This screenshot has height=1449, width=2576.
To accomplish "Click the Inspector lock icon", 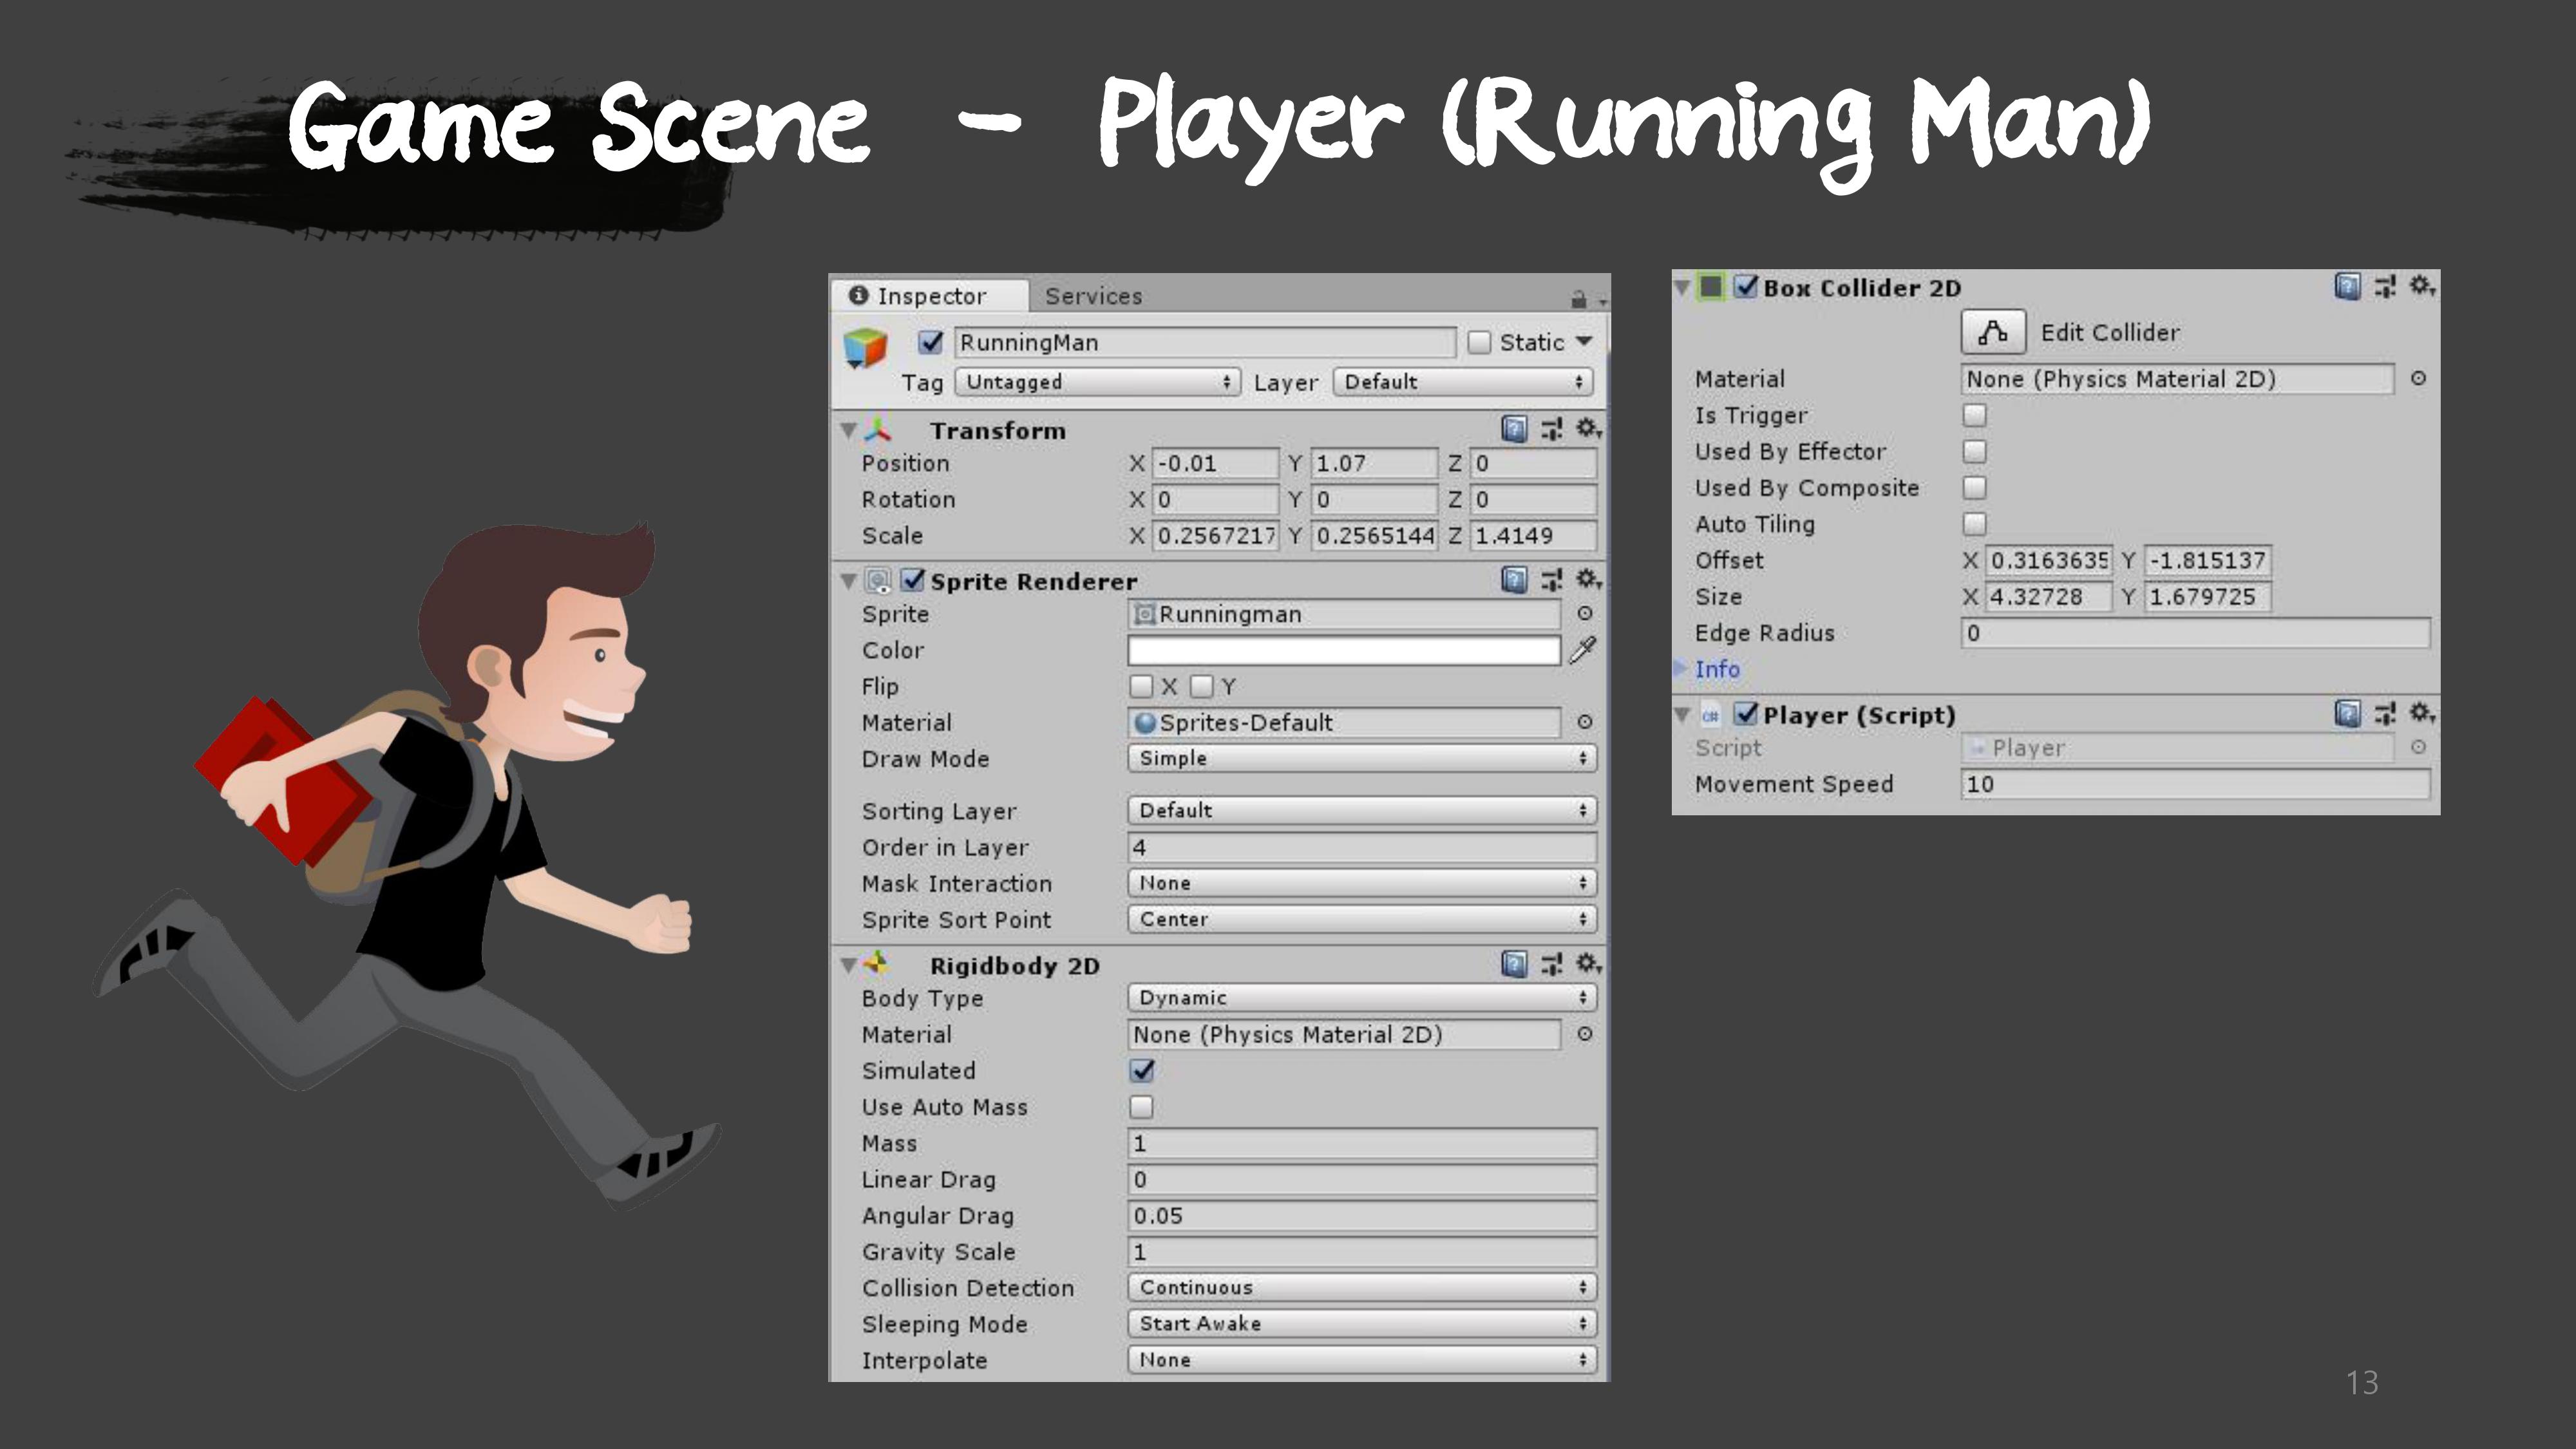I will coord(1579,298).
